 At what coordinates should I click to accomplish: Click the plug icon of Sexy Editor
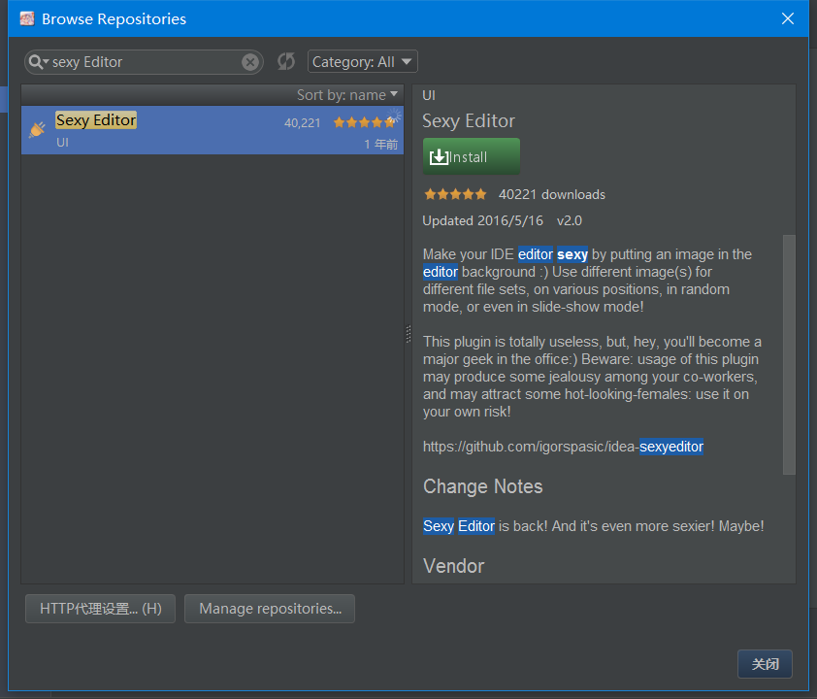tap(37, 129)
